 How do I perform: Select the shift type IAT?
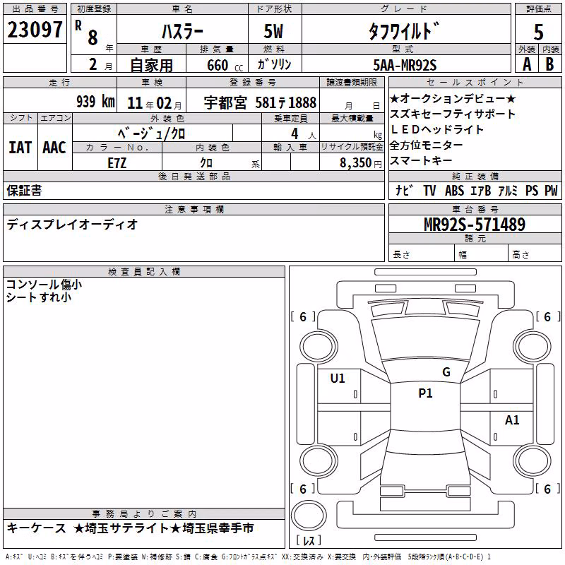point(20,148)
